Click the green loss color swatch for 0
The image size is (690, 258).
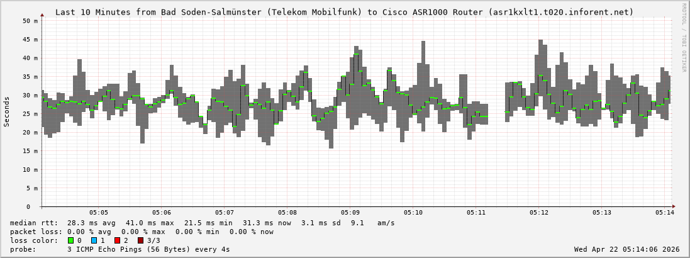tap(70, 240)
